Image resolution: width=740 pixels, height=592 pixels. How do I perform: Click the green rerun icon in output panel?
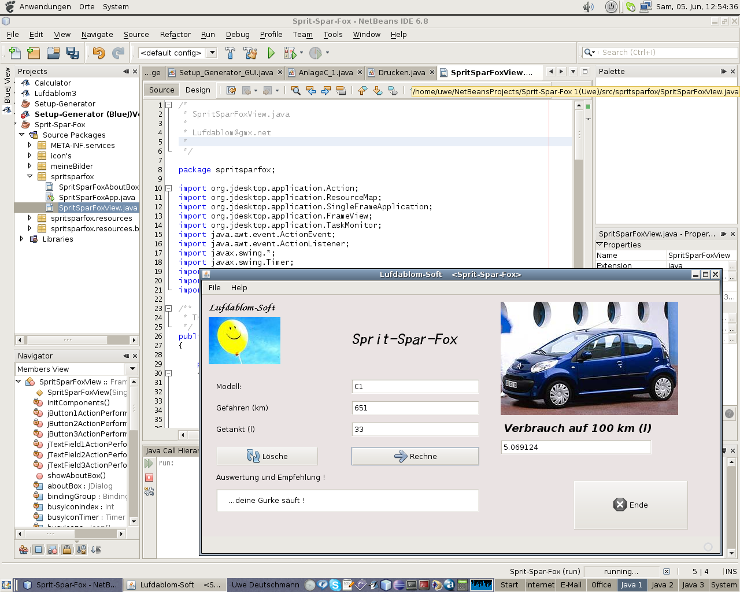click(x=149, y=464)
